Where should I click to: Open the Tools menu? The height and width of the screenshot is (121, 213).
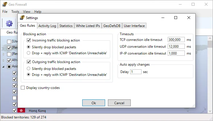[15, 12]
